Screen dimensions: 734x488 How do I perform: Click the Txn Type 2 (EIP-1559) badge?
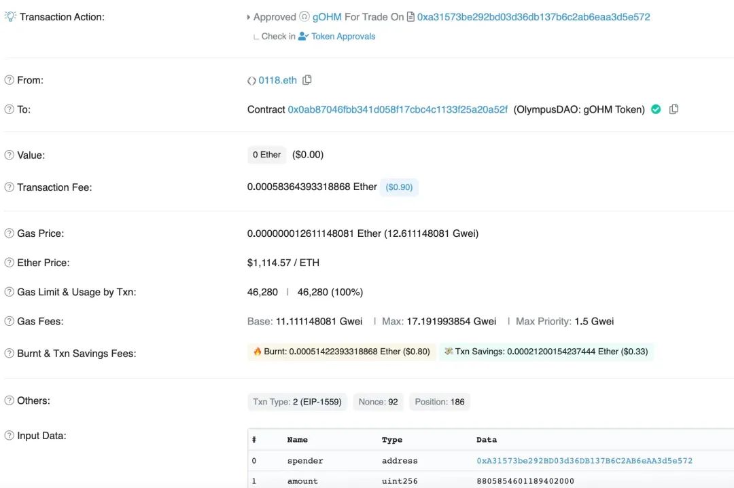coord(297,402)
